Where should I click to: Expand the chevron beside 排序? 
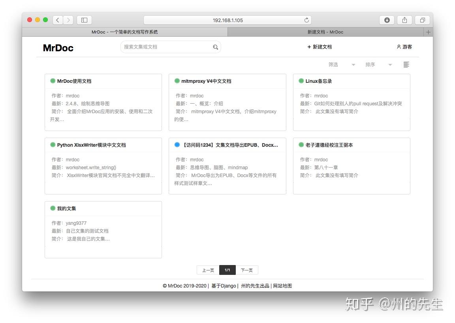point(390,64)
